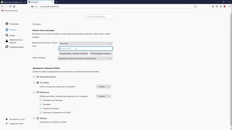Toggle the Избранное checkbox
232x130 pixels.
coord(34,92)
